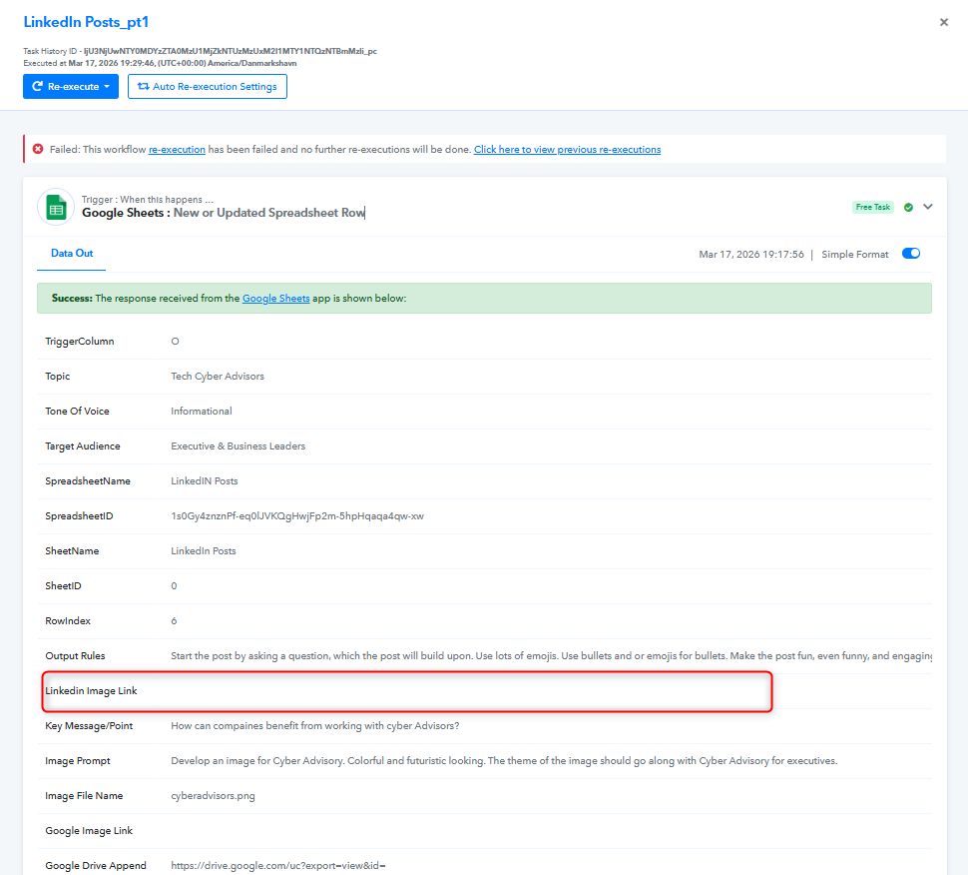The height and width of the screenshot is (875, 968).
Task: Select the file name cyberadvisors.png
Action: point(213,796)
